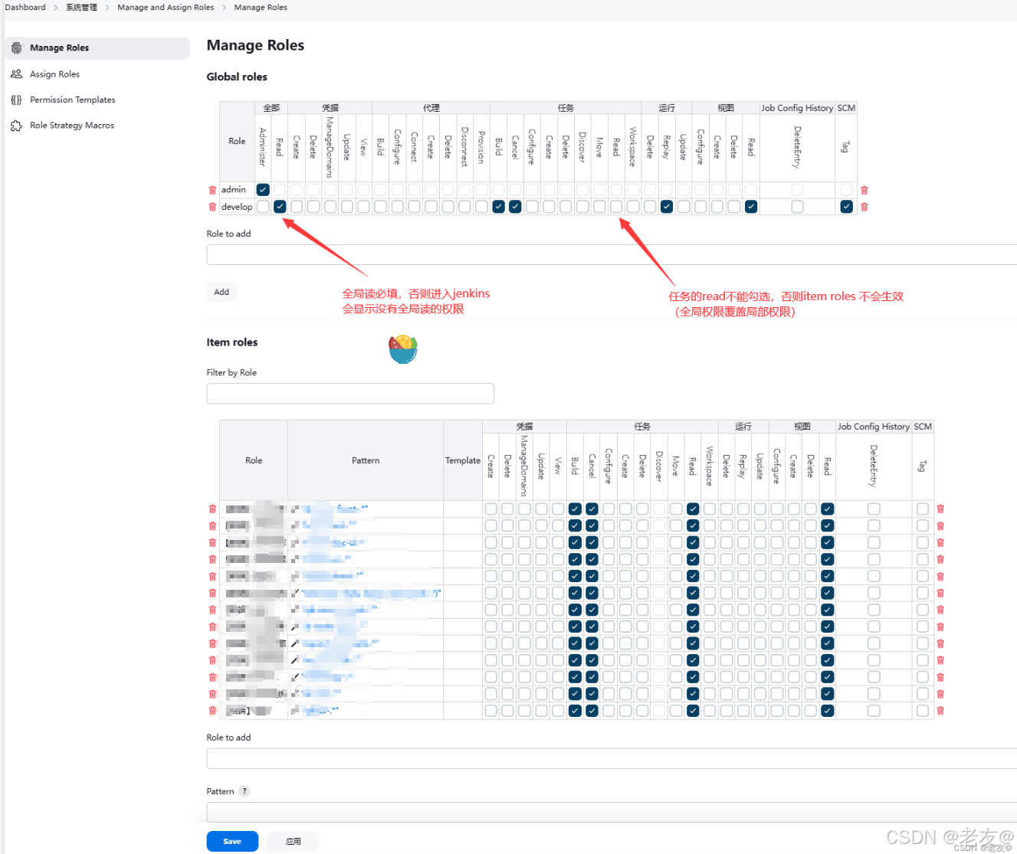Navigate to Dashboard breadcrumb
Viewport: 1017px width, 854px height.
click(25, 8)
